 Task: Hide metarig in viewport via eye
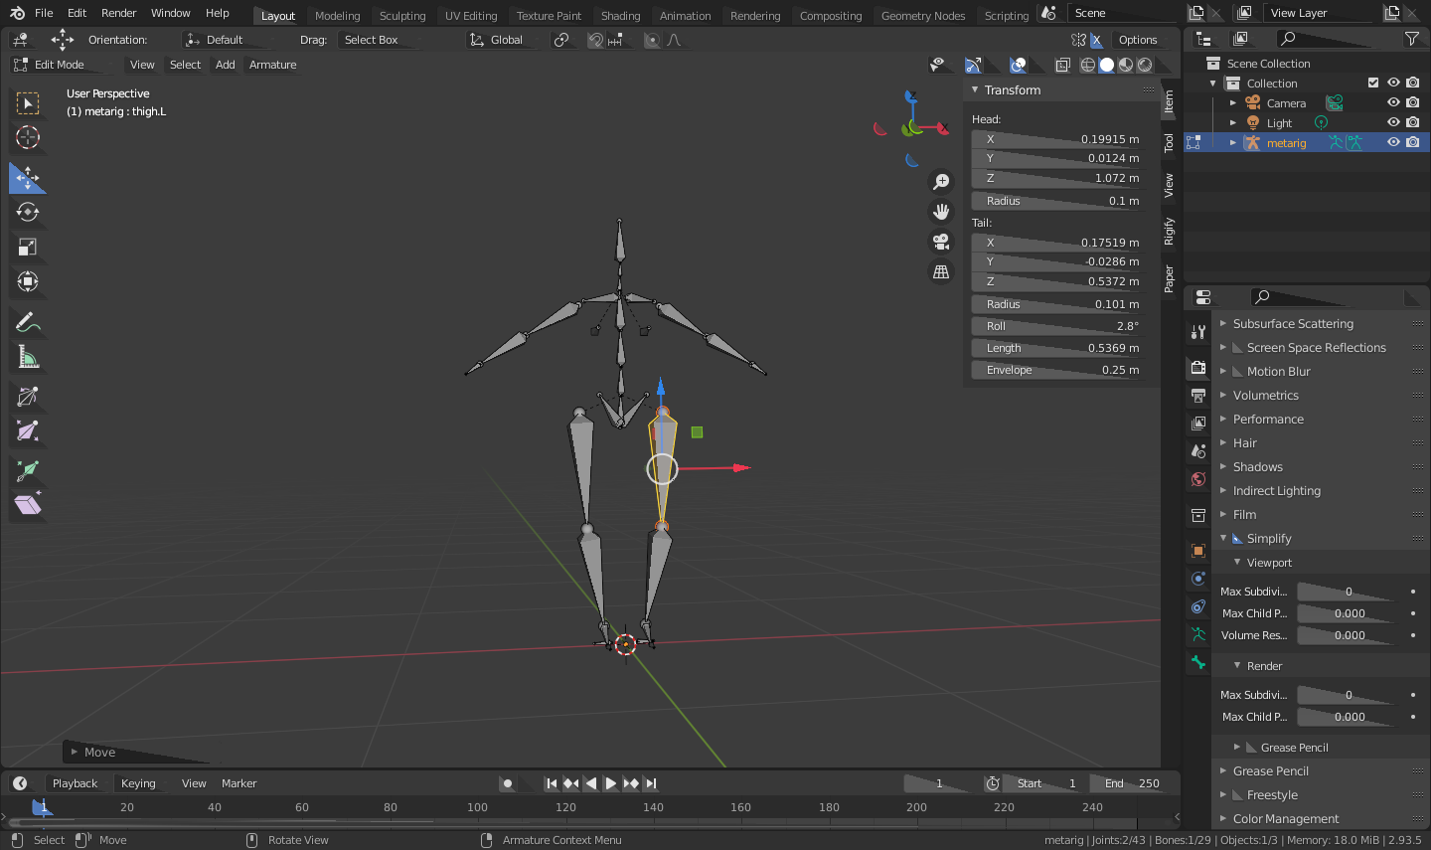pos(1393,142)
